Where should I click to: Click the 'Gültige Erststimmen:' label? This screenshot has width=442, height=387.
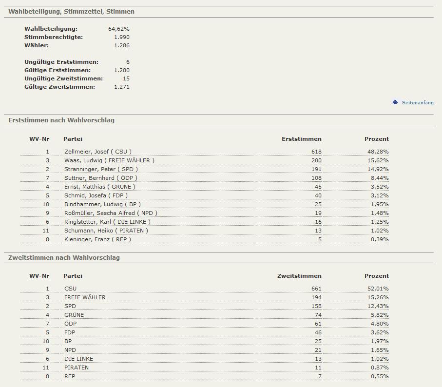tap(58, 70)
